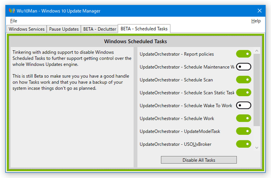Click the scroll up arrow of task list
The width and height of the screenshot is (271, 178).
[x=256, y=51]
